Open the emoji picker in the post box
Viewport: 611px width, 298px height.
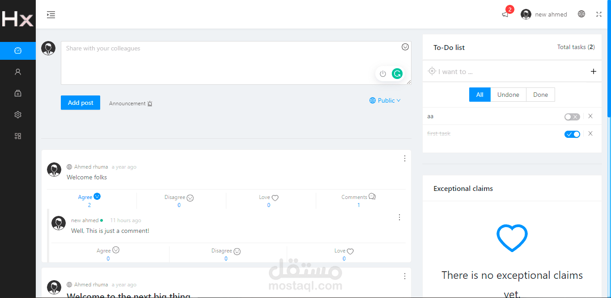pos(405,47)
